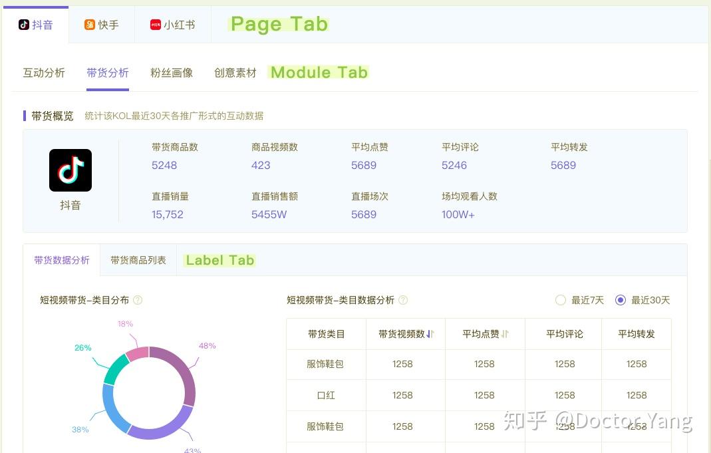Click the Kuaishou icon on the 快手 tab
Image resolution: width=711 pixels, height=453 pixels.
click(88, 25)
